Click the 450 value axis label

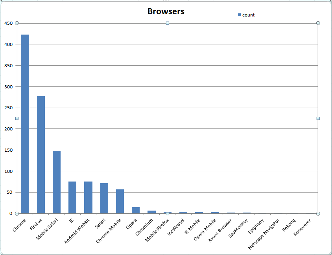coord(9,23)
